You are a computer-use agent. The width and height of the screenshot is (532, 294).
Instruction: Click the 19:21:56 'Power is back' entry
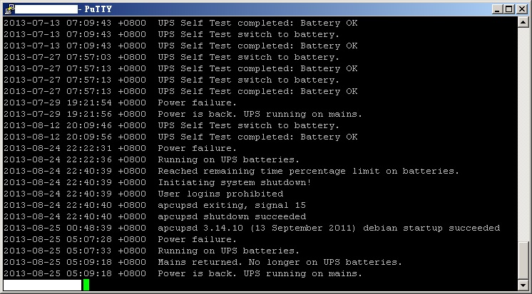coord(260,114)
